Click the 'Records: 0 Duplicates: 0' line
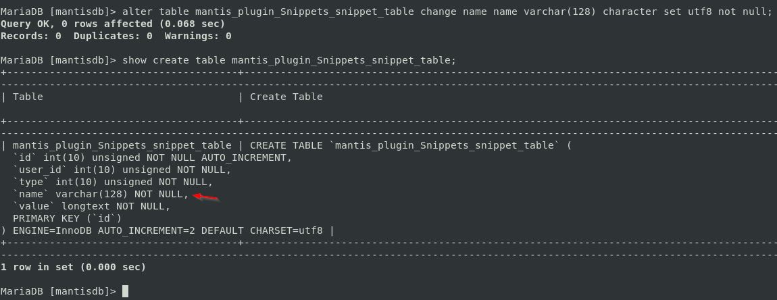Screen dimensions: 777x300 116,36
